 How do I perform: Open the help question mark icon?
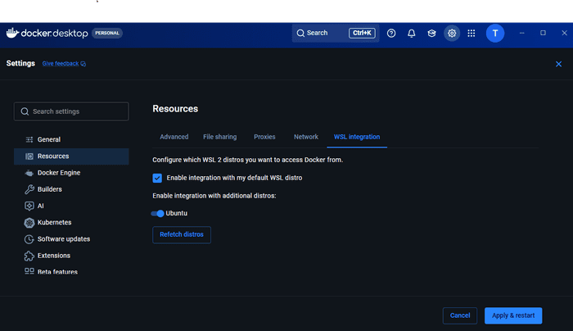[391, 34]
